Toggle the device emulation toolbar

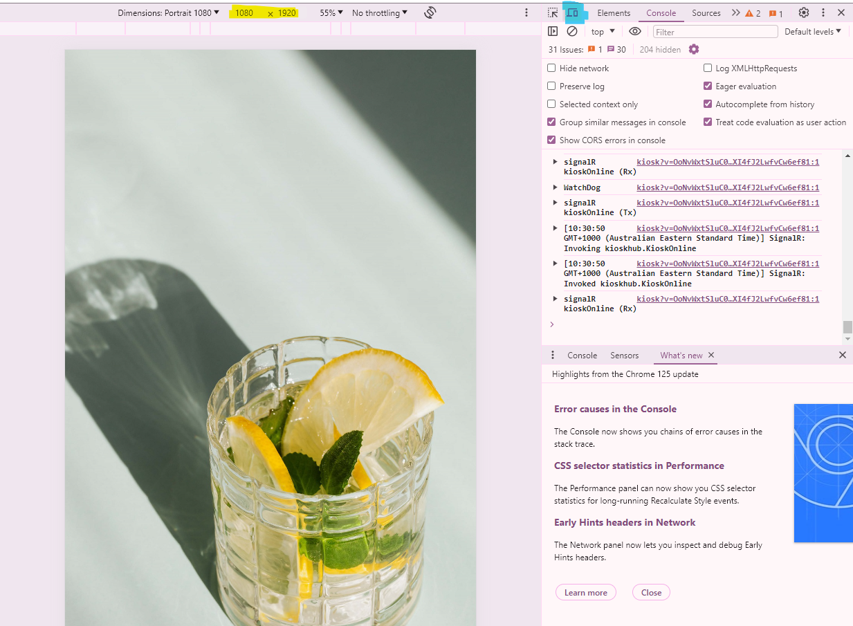(x=572, y=12)
